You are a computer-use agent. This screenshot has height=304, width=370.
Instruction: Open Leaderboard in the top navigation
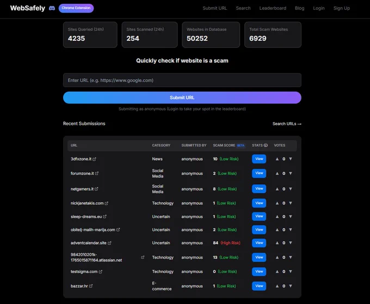tap(273, 8)
